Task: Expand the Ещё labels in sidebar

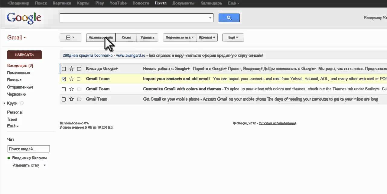Action: (13, 126)
